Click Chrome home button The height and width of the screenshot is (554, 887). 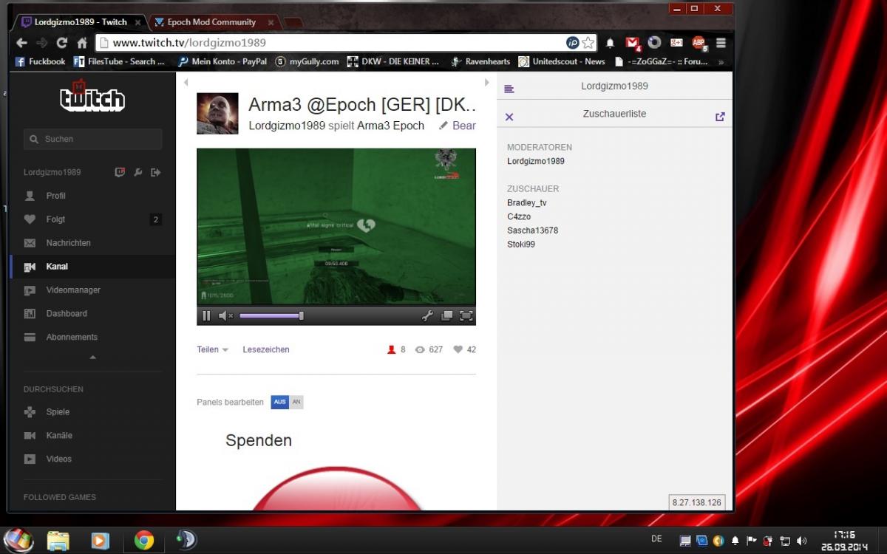pos(82,43)
